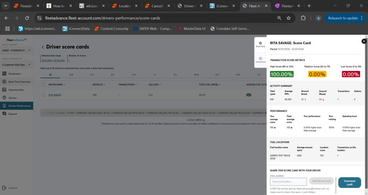Open the Chrome profile avatar A
368x195 pixels.
318,18
